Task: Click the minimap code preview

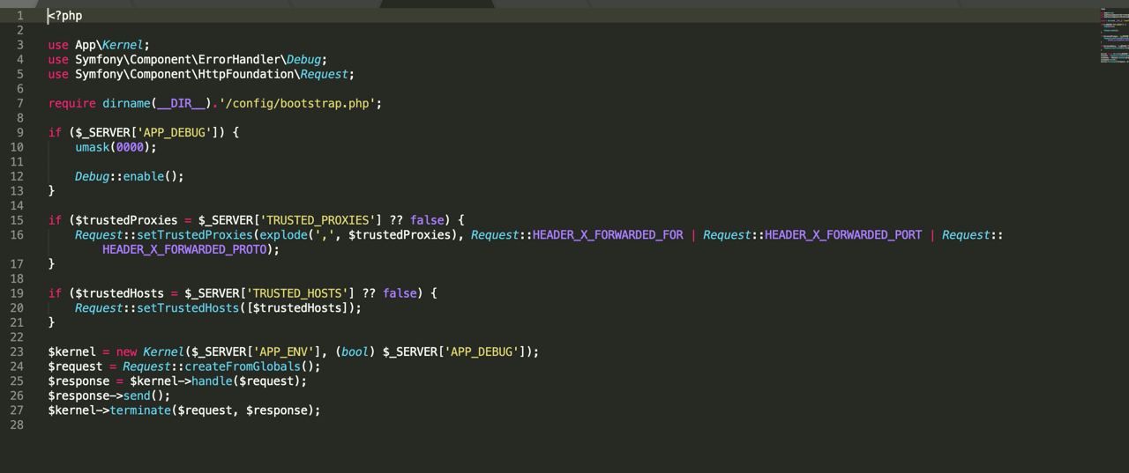Action: point(1114,35)
